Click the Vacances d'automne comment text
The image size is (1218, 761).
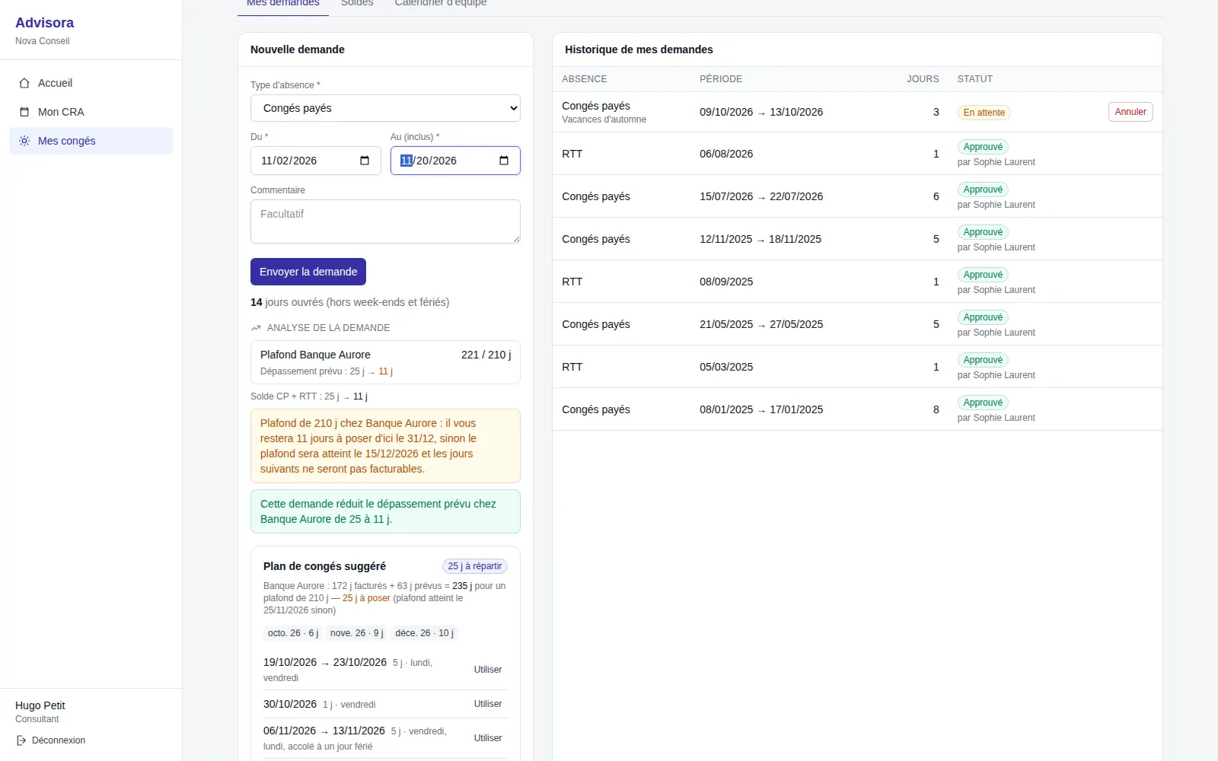pos(604,119)
